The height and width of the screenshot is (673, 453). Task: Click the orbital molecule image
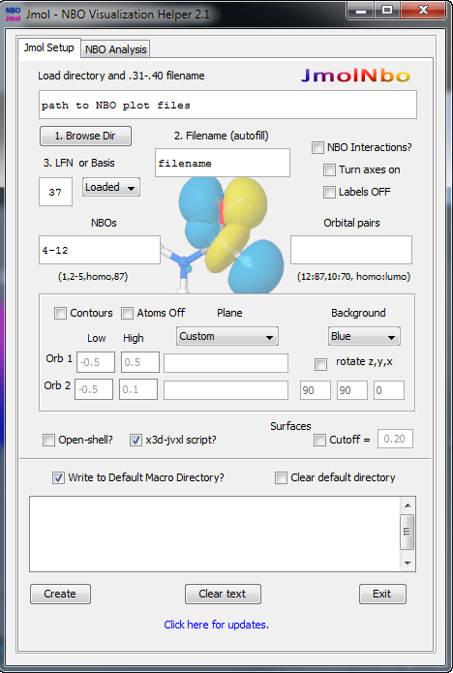coord(223,235)
